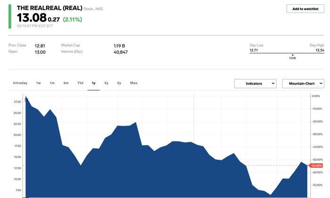The height and width of the screenshot is (198, 330).
Task: Select the 5y chart range
Action: (x=119, y=83)
